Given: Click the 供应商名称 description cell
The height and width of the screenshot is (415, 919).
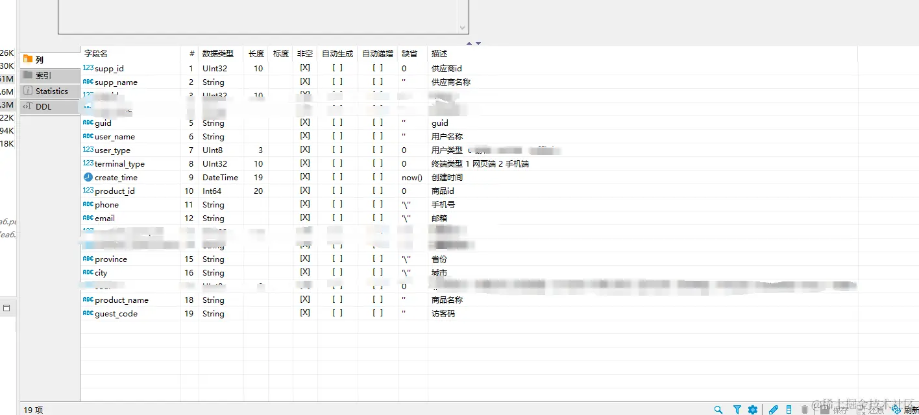Looking at the screenshot, I should [451, 82].
